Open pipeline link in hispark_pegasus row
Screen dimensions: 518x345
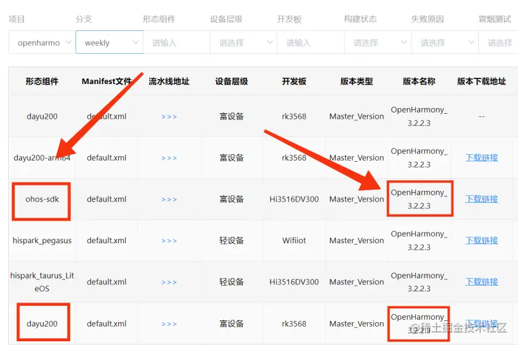click(x=169, y=241)
